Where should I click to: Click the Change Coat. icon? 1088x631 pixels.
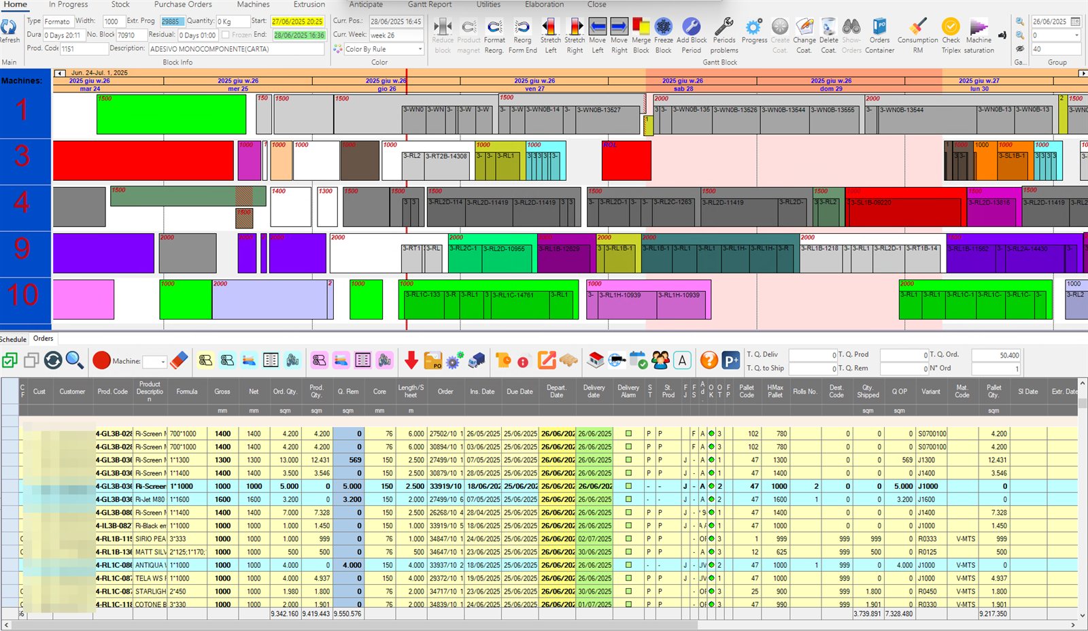804,27
